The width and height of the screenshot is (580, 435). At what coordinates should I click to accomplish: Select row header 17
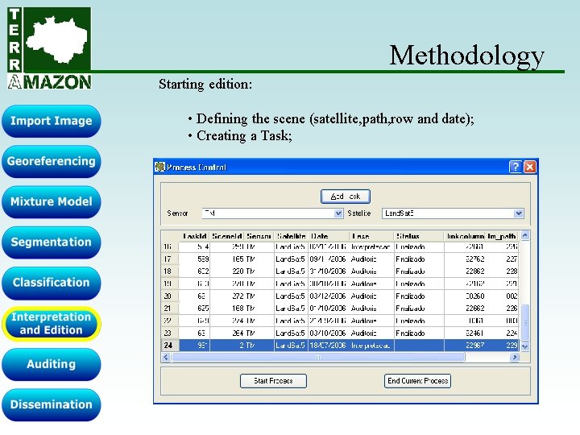coord(170,259)
